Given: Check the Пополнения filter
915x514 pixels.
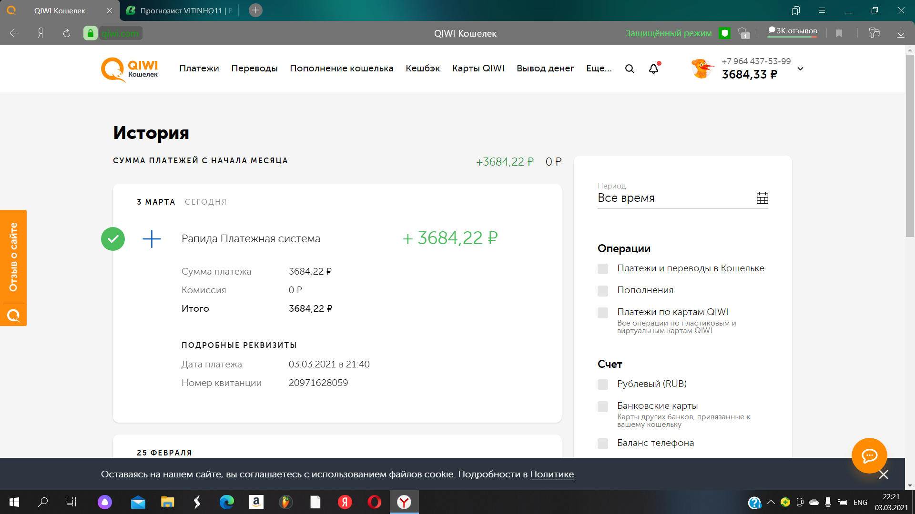Looking at the screenshot, I should pyautogui.click(x=603, y=291).
